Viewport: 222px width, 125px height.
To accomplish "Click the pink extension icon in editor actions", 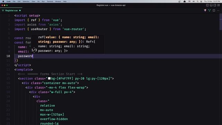I will [205, 10].
